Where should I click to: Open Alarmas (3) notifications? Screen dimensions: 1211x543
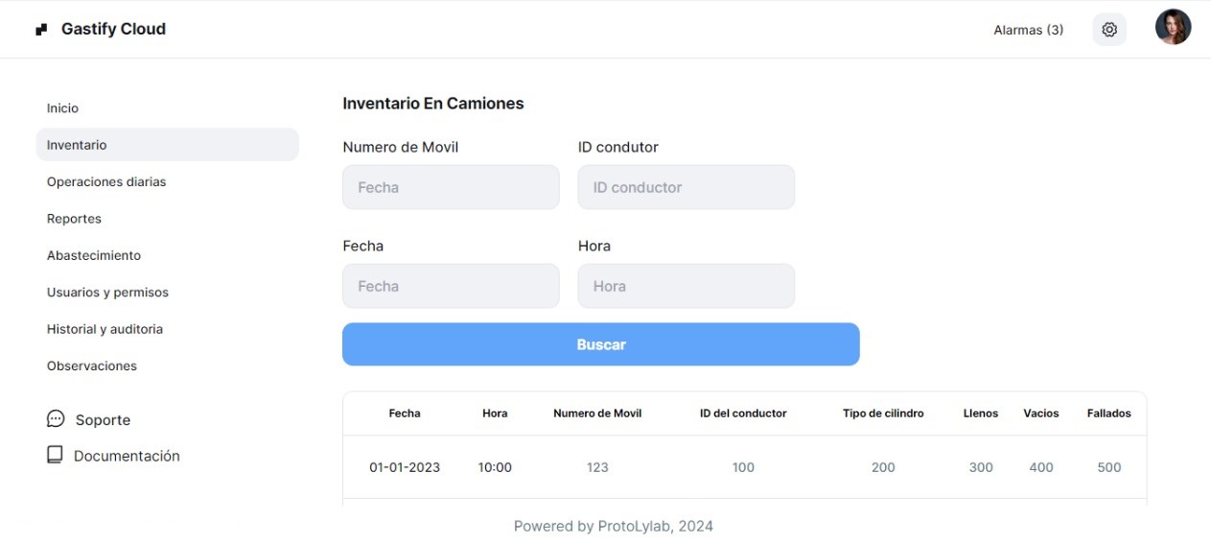[x=1028, y=30]
